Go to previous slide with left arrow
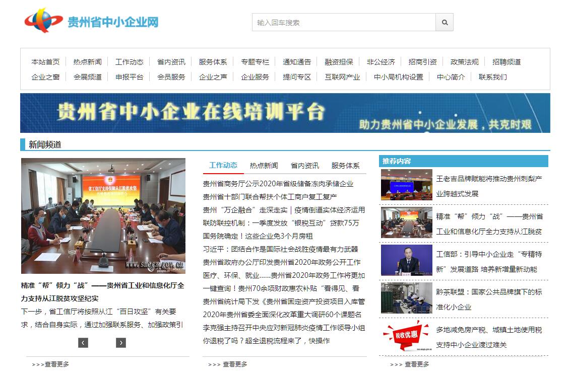Screen dimensions: 570x377 [x=83, y=343]
